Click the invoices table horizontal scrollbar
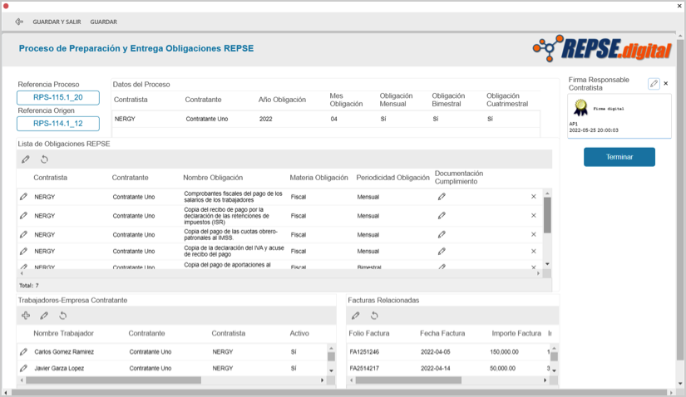Image resolution: width=686 pixels, height=397 pixels. pyautogui.click(x=408, y=380)
